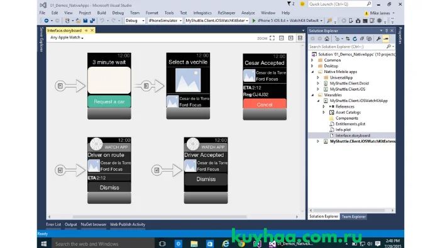The image size is (440, 248).
Task: Click the segue arrow before Driver Accepted screen
Action: pyautogui.click(x=167, y=170)
